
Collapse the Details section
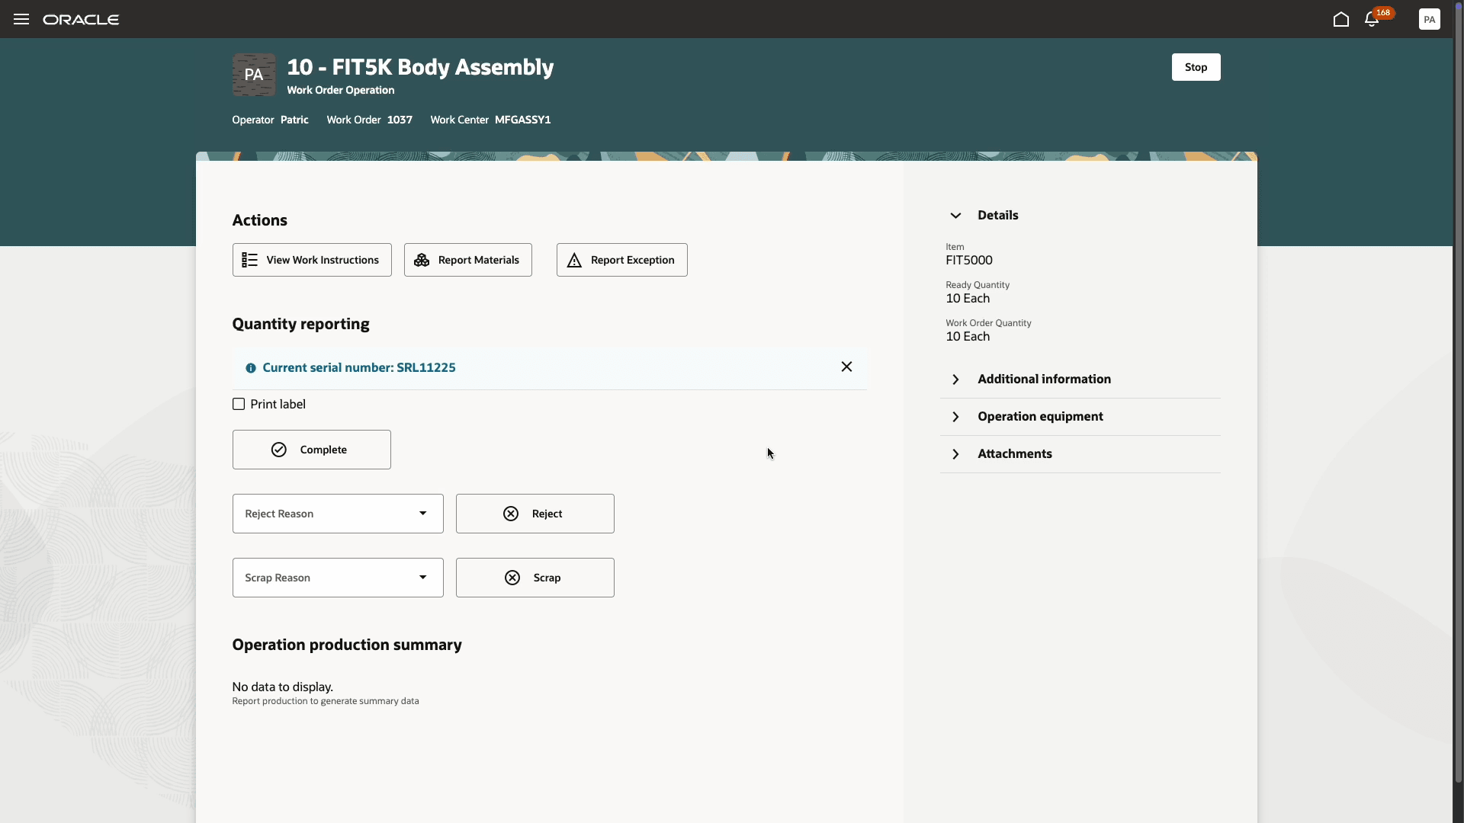tap(955, 216)
